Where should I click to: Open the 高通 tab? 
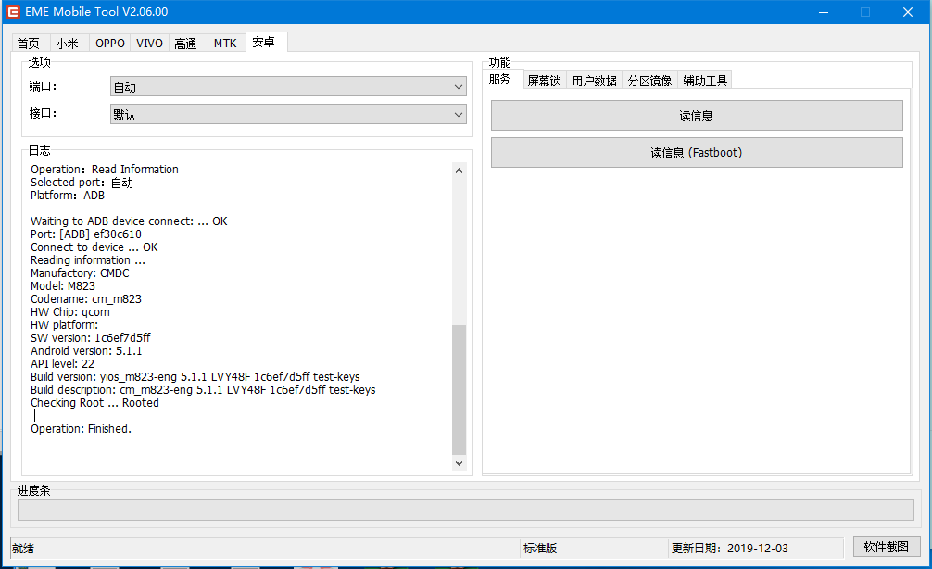(186, 44)
